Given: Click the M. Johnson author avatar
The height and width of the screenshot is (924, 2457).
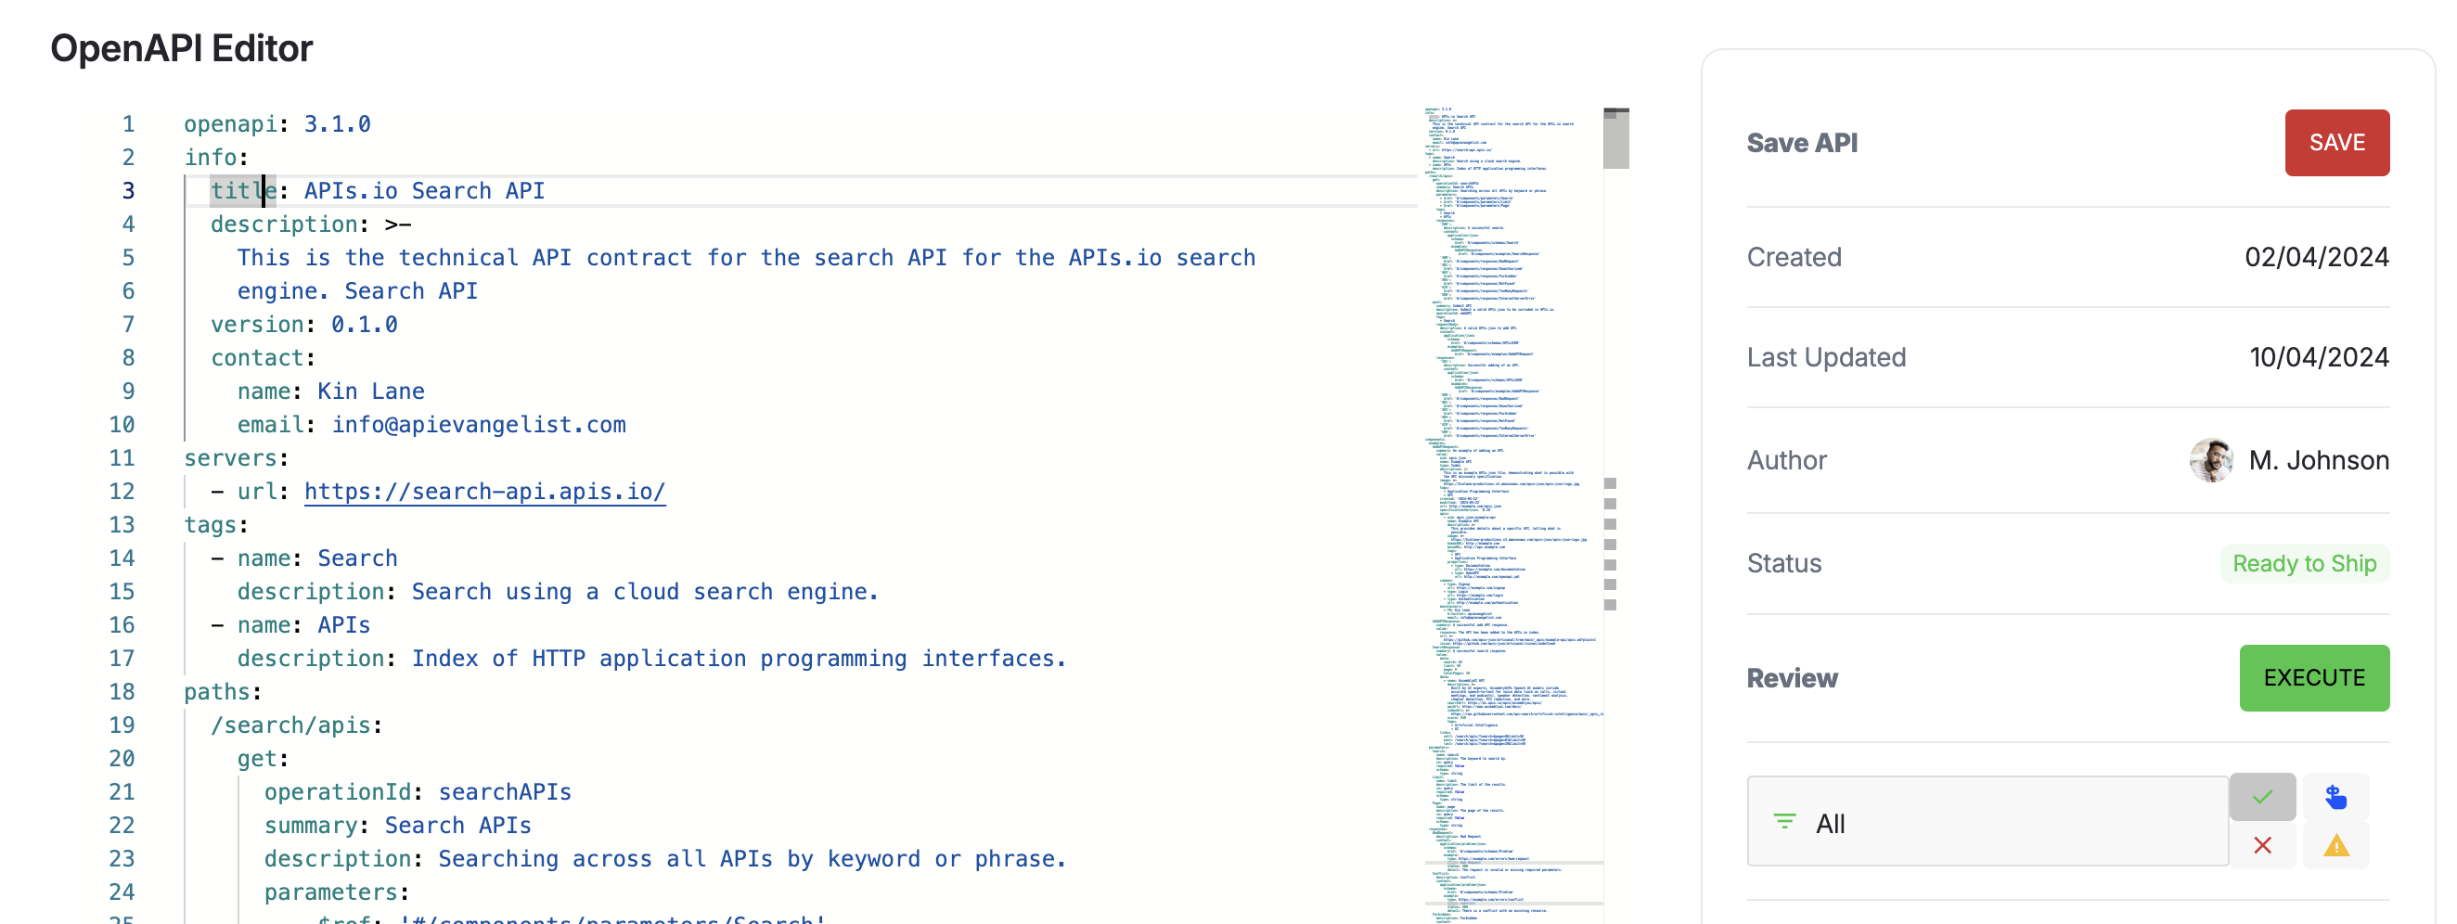Looking at the screenshot, I should 2213,459.
